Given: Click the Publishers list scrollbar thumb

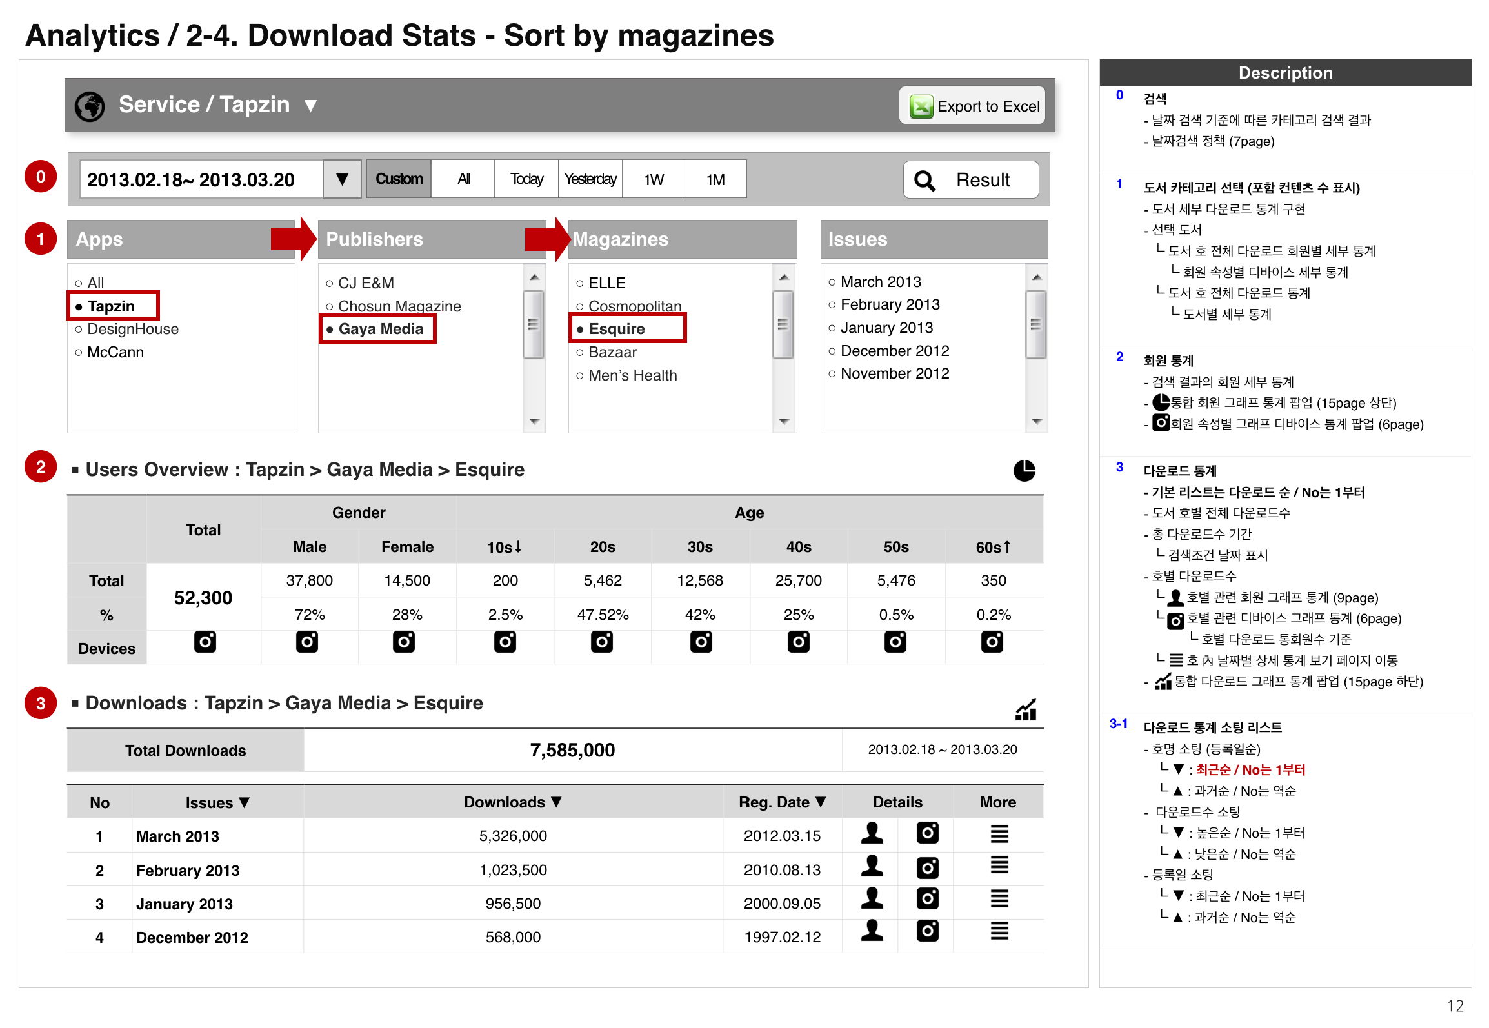Looking at the screenshot, I should (534, 324).
